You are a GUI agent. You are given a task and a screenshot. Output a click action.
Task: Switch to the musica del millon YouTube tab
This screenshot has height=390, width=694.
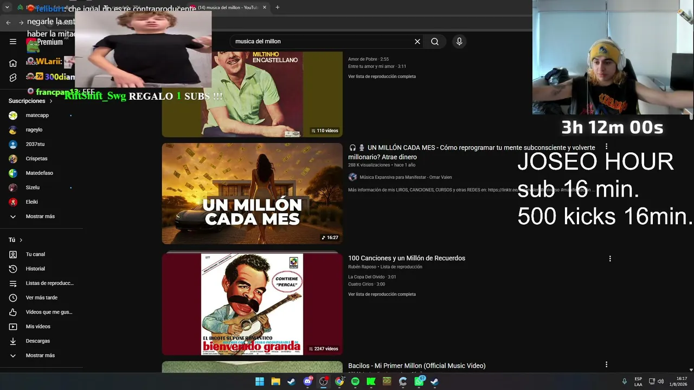[228, 8]
